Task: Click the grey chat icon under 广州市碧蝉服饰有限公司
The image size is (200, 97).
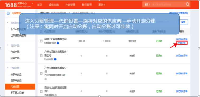Action: click(46, 79)
